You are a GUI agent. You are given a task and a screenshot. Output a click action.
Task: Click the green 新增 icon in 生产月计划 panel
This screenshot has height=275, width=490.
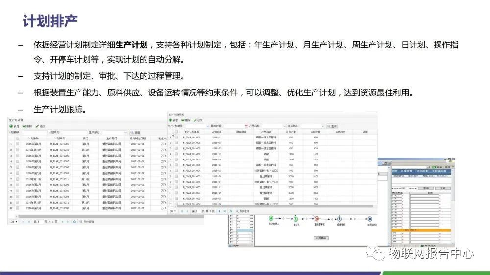tap(11, 126)
